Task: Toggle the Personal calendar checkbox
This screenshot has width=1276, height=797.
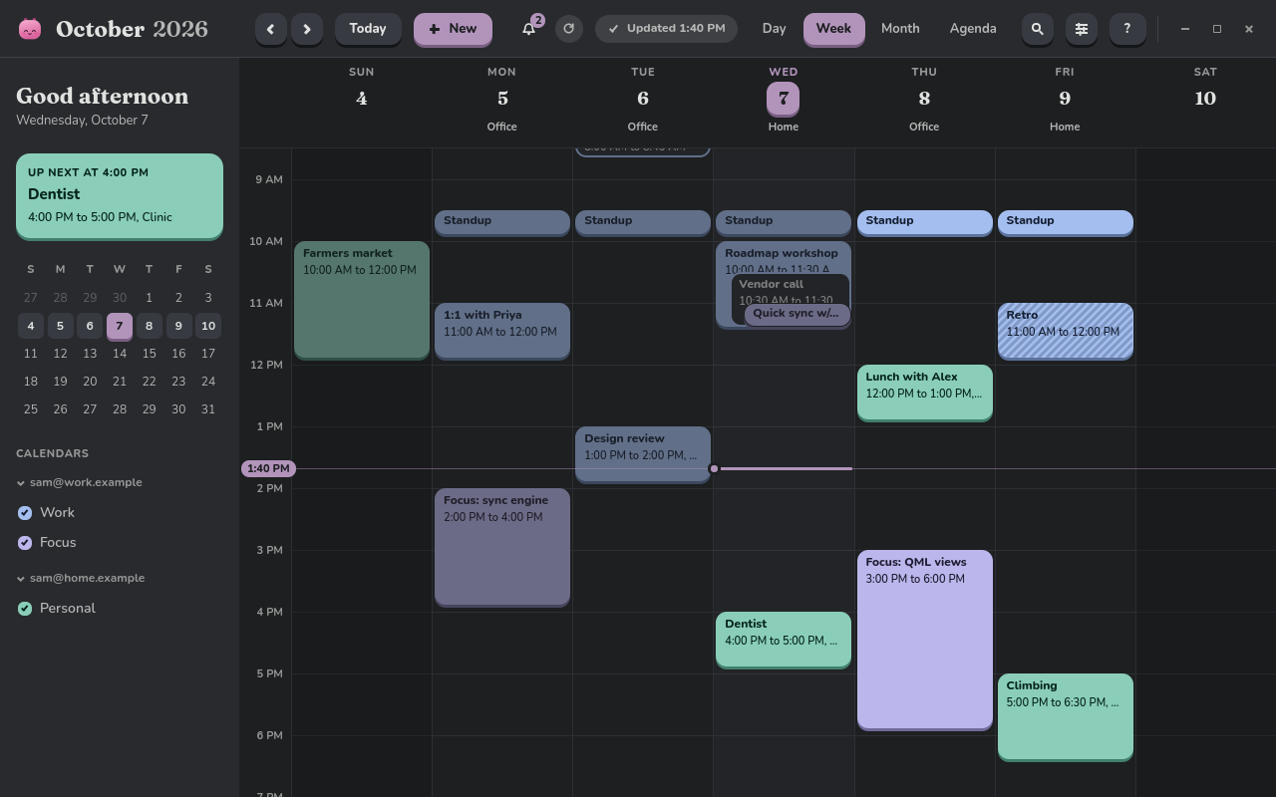Action: coord(25,609)
